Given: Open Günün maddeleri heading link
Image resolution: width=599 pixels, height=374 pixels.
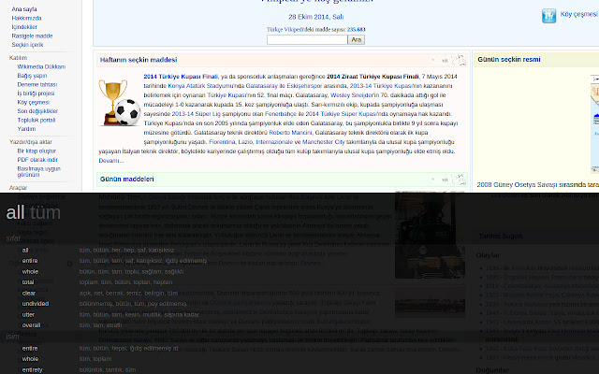Looking at the screenshot, I should pos(127,179).
